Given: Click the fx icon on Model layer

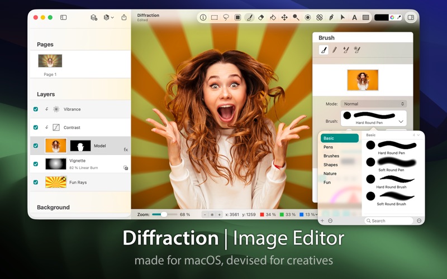Looking at the screenshot, I should (x=126, y=150).
